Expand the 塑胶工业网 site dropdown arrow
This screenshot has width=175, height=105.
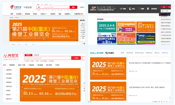115,9
